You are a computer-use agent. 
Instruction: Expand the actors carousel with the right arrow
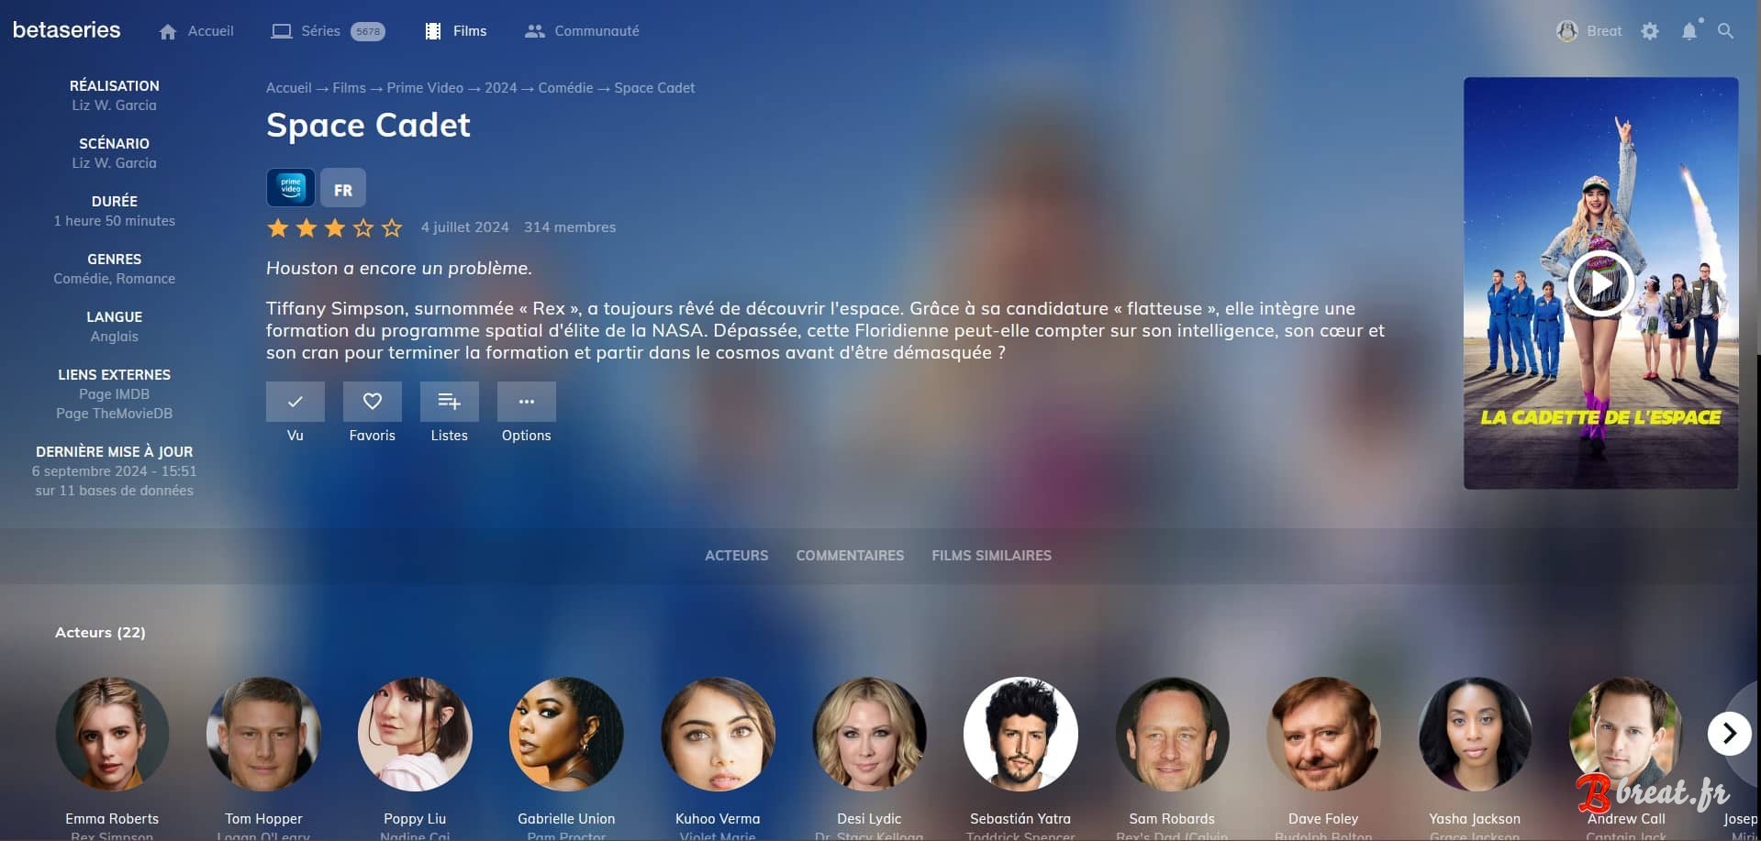1730,733
